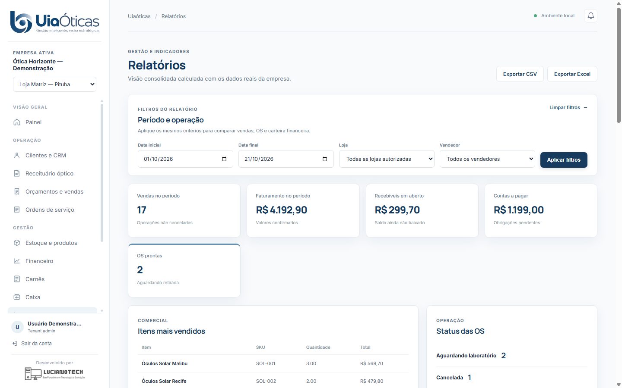Click the Painel house icon
The image size is (622, 388).
coord(17,122)
